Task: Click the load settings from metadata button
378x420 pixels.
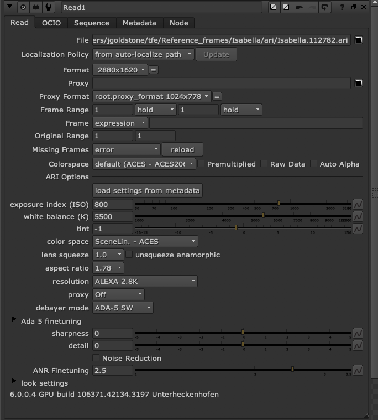Action: (x=147, y=190)
